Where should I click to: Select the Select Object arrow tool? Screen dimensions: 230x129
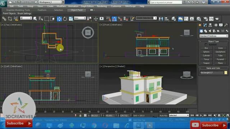[35, 19]
